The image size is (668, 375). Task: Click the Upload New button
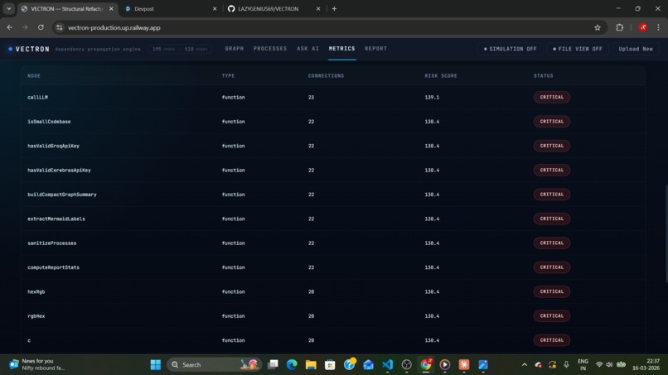tap(636, 49)
